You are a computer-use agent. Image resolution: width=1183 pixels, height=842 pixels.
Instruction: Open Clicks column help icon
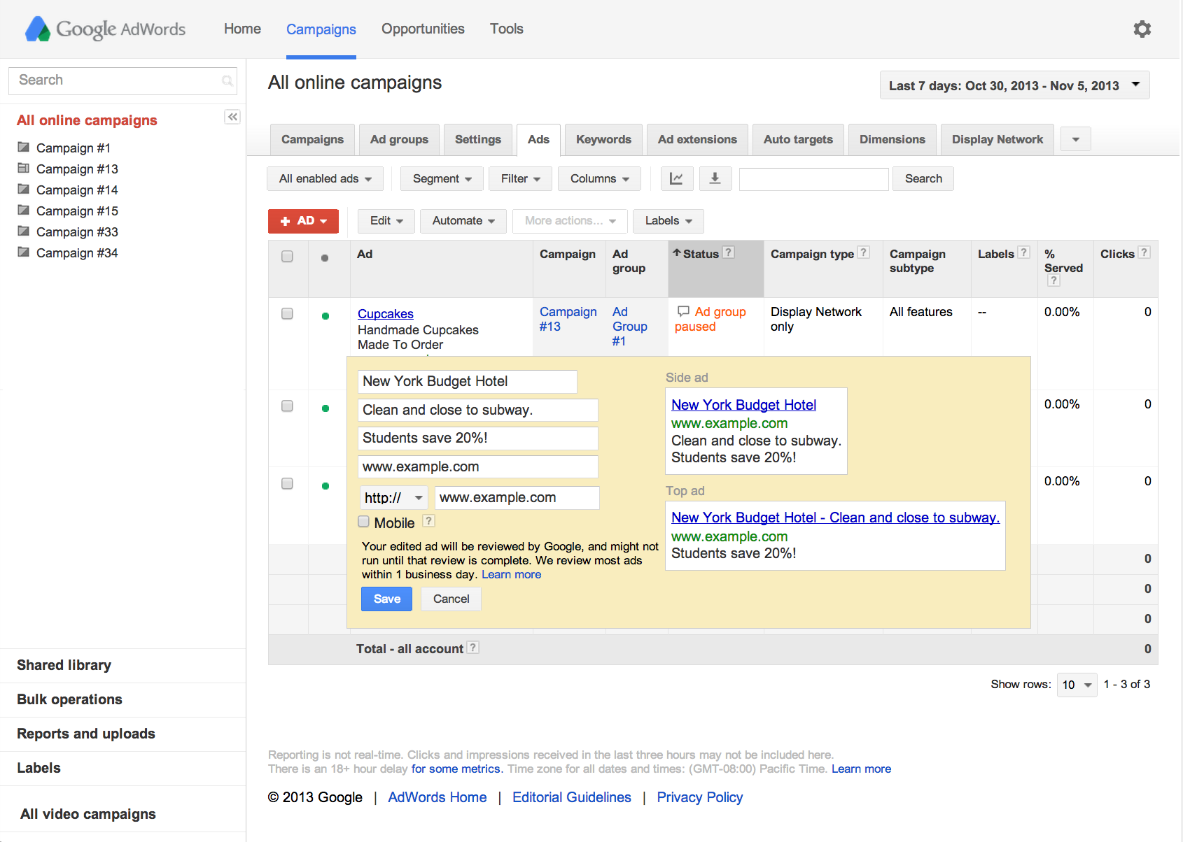pos(1144,252)
